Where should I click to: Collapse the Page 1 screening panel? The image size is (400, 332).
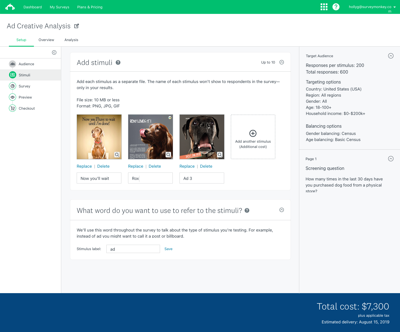click(391, 159)
